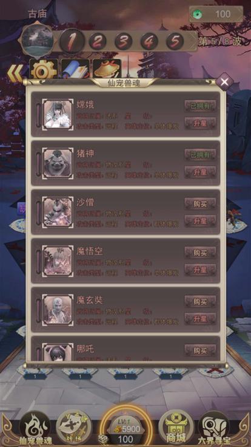The image size is (251, 447).
Task: Tap the jade currency icon
Action: pyautogui.click(x=197, y=14)
